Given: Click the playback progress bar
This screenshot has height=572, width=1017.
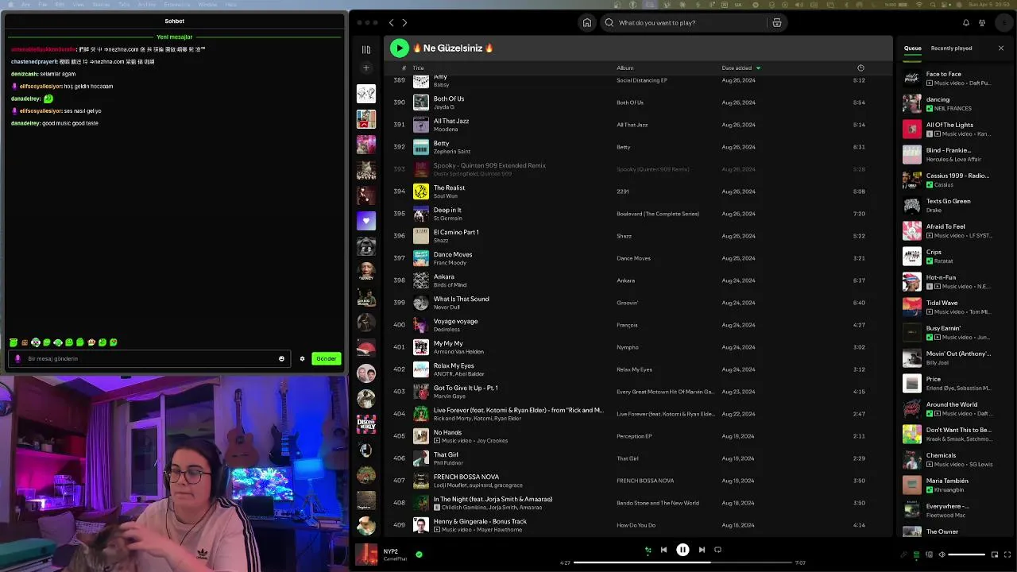Looking at the screenshot, I should (x=682, y=562).
